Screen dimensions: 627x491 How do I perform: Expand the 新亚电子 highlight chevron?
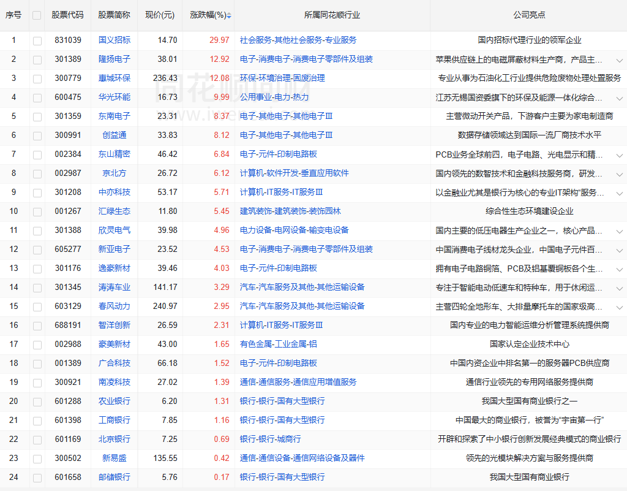(620, 251)
